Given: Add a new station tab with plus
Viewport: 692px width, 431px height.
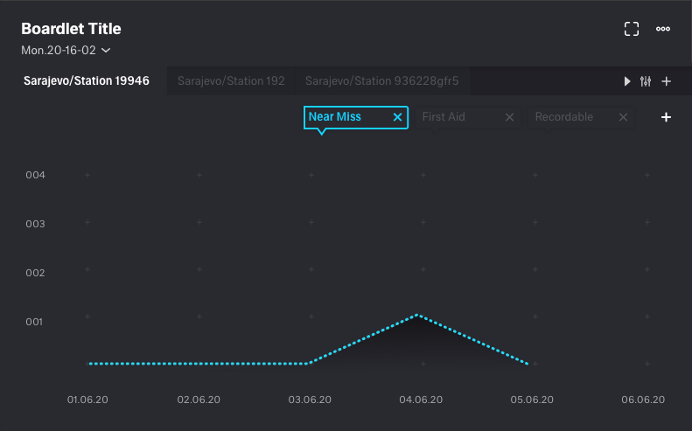Looking at the screenshot, I should pos(667,81).
